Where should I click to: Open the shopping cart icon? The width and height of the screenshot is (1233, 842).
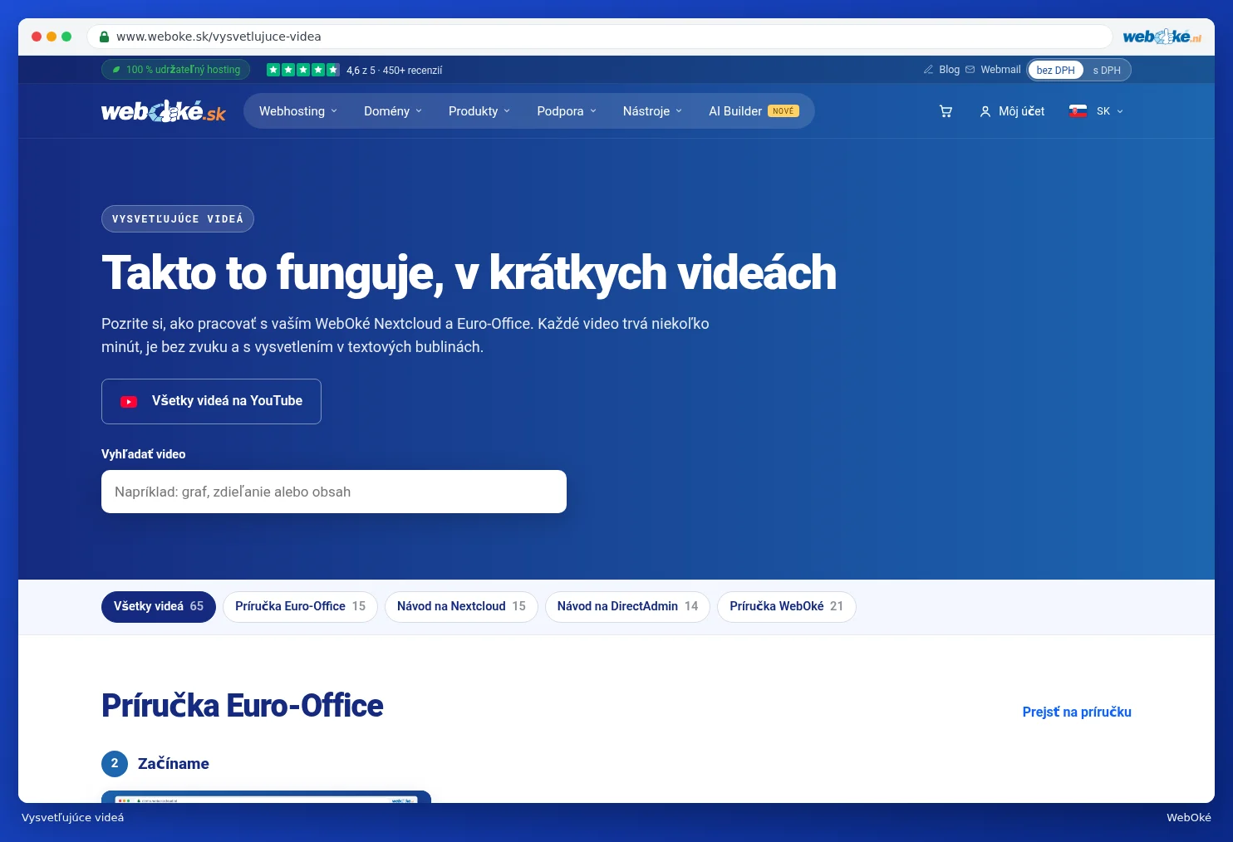point(946,111)
